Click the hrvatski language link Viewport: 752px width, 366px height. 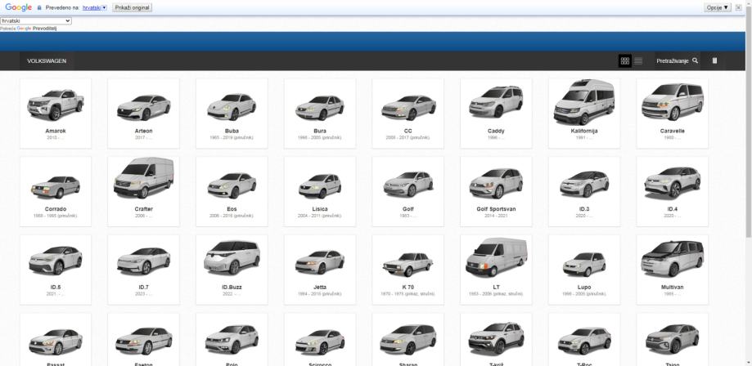(92, 7)
